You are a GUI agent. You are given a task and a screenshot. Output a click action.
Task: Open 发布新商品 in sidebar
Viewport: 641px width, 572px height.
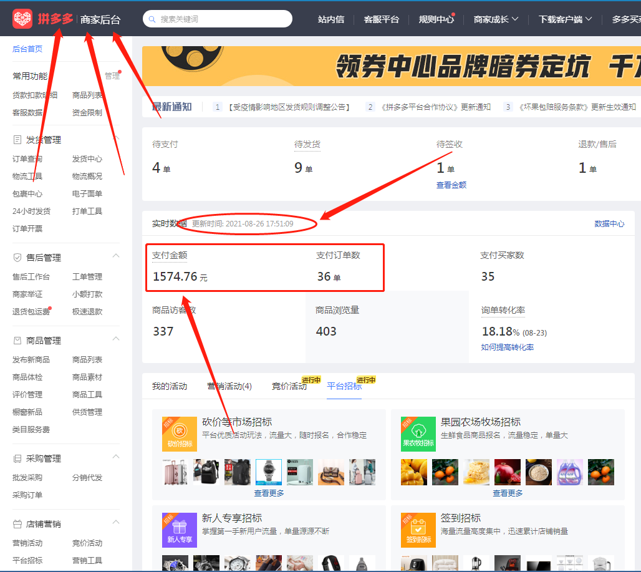tap(31, 360)
